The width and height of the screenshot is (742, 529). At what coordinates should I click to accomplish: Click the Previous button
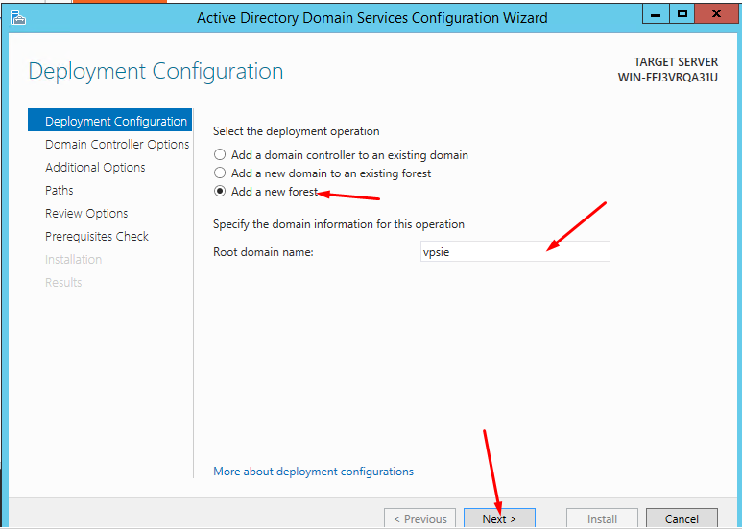pyautogui.click(x=420, y=518)
